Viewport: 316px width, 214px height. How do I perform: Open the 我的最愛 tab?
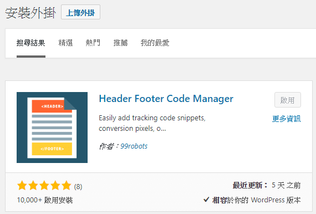155,43
